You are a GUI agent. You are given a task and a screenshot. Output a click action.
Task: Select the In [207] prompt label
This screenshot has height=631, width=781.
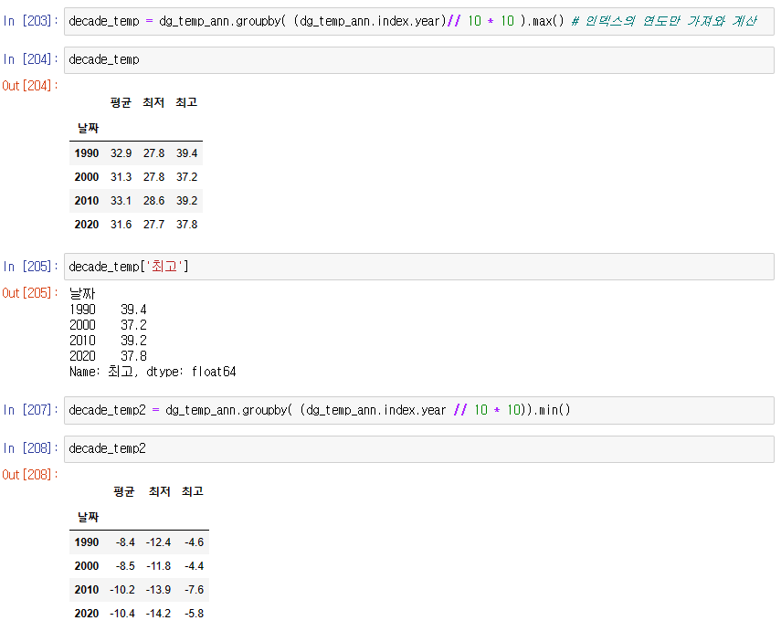(30, 410)
